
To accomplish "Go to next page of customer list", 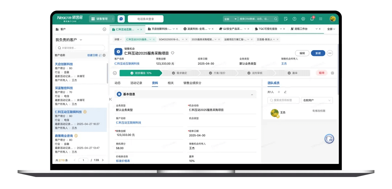I will pos(102,160).
